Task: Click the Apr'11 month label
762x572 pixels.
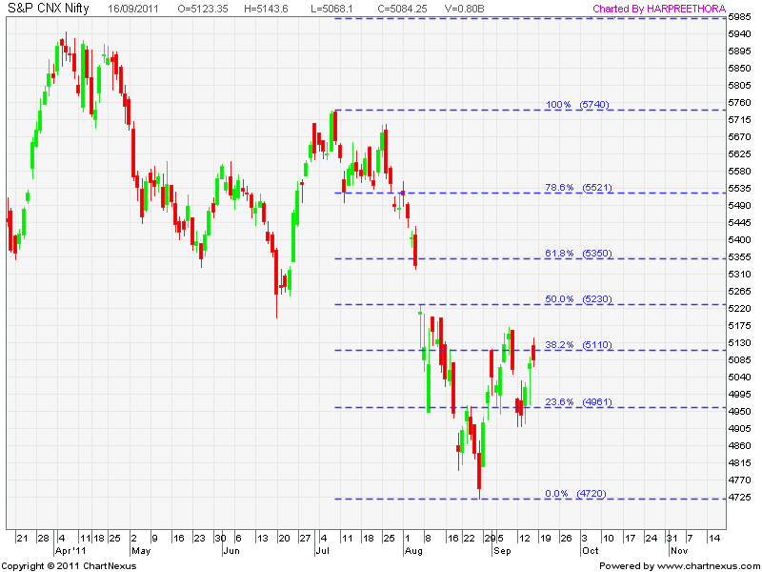Action: pyautogui.click(x=70, y=551)
